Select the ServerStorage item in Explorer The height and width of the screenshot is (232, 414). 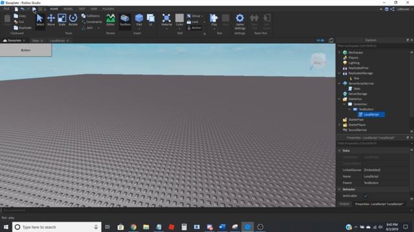coord(358,94)
